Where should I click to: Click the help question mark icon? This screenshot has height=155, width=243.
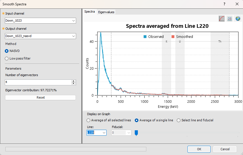(224, 4)
